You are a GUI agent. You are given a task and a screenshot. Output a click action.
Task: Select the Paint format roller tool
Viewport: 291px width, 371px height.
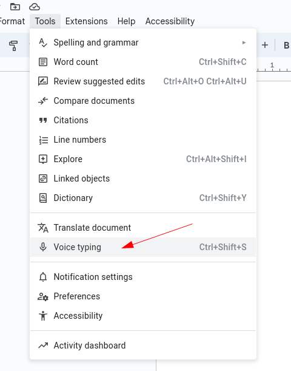[x=13, y=45]
